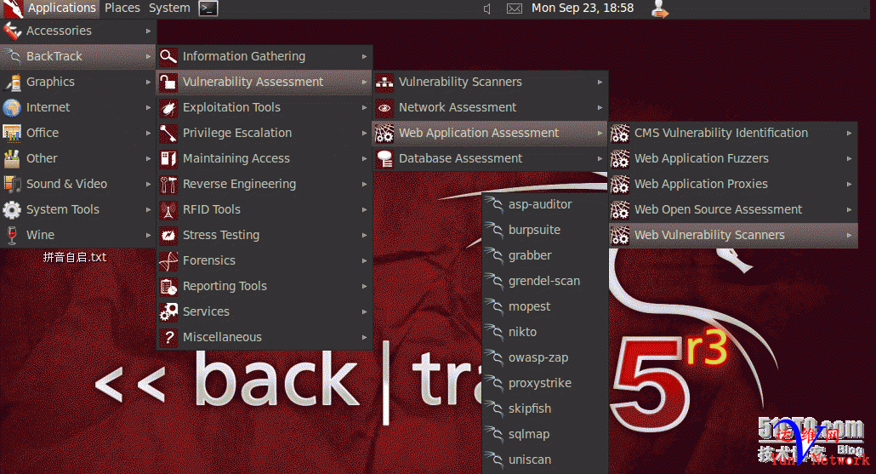This screenshot has width=876, height=474.
Task: Click the volume speaker icon in panel
Action: tap(487, 9)
